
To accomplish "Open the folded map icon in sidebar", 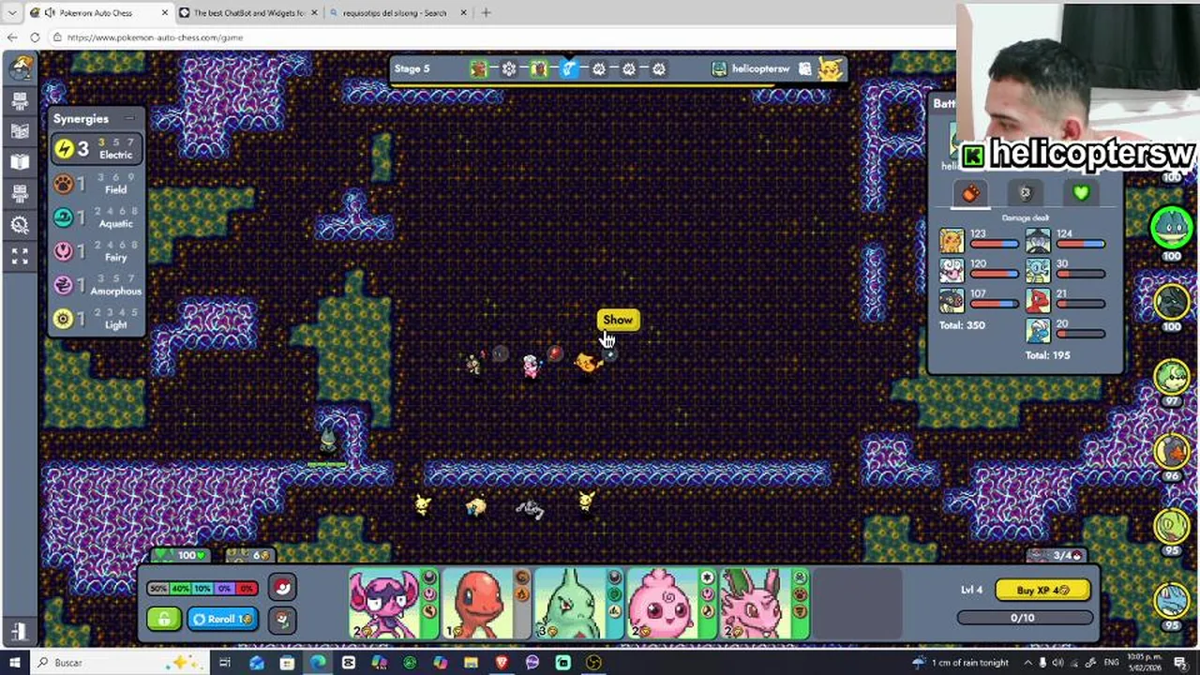I will tap(20, 131).
